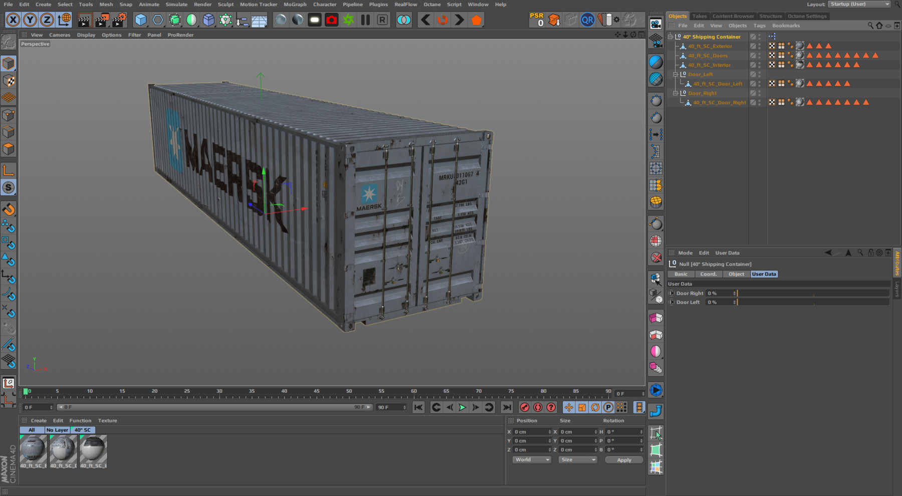902x496 pixels.
Task: Collapse the Door_Left null group
Action: 675,74
